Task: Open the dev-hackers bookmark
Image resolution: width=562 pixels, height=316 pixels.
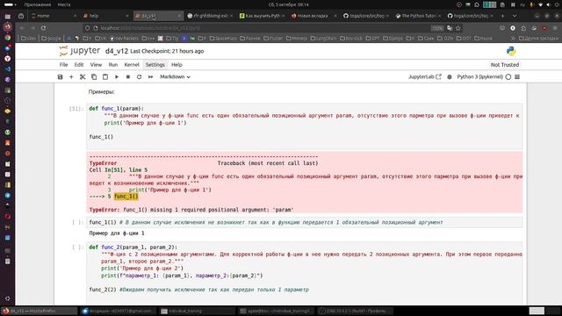Action: click(124, 38)
